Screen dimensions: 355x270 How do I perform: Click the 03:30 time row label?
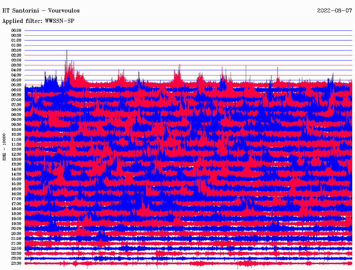[16, 65]
